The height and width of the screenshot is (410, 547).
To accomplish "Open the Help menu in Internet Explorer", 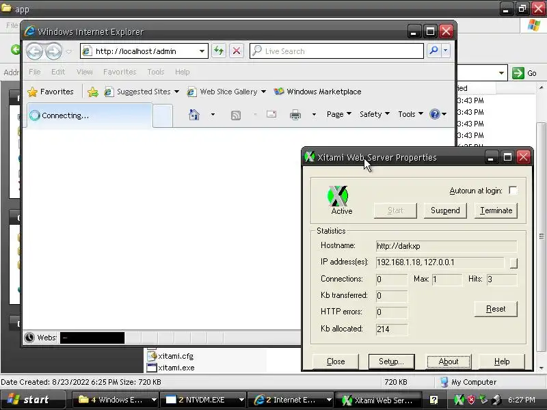I will tap(182, 72).
